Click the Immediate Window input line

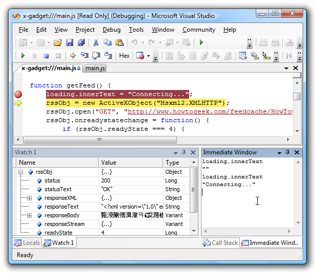pos(247,192)
